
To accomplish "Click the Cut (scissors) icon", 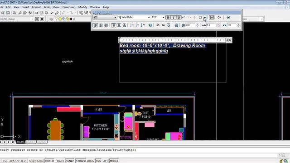I will click(x=36, y=13).
